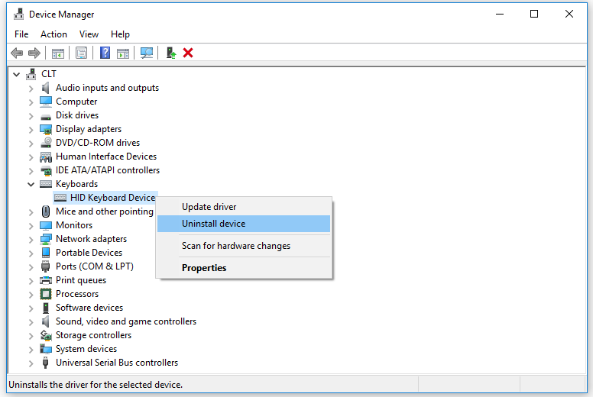Viewport: 593px width, 397px height.
Task: Click the Device Manager title bar icon
Action: [x=18, y=15]
